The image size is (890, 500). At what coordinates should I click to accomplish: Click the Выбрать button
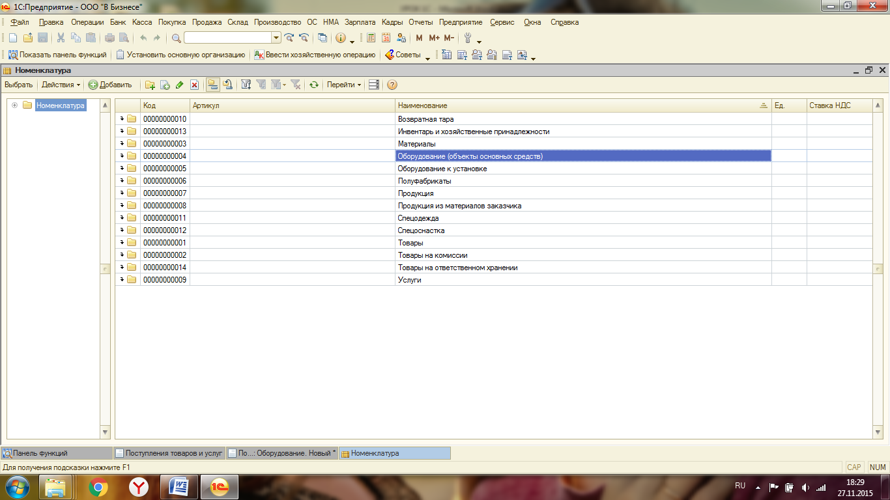(18, 85)
